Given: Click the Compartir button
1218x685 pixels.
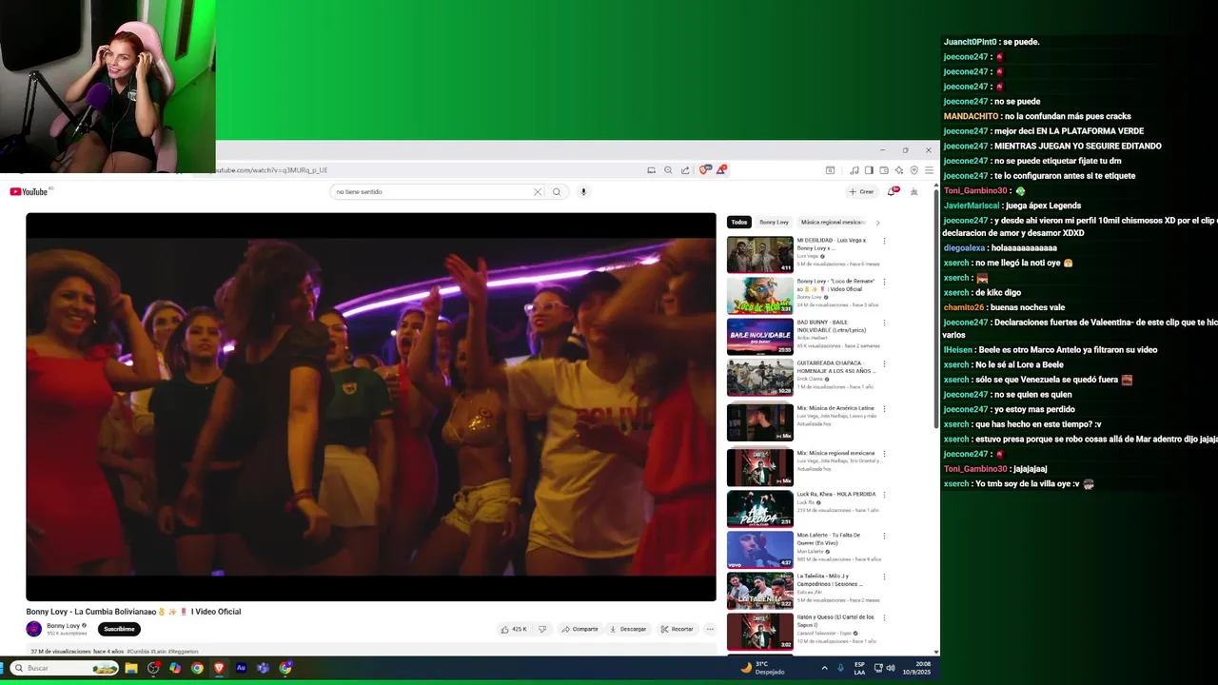Looking at the screenshot, I should (x=580, y=629).
